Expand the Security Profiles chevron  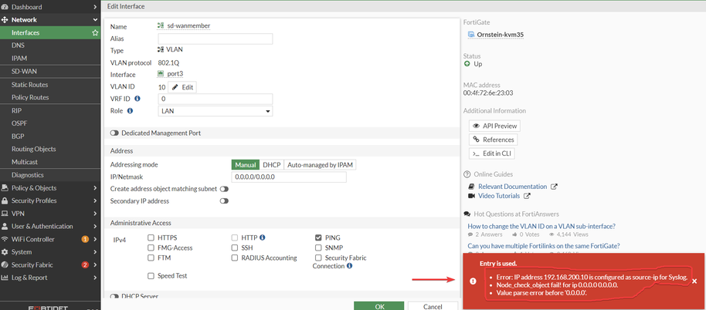(x=95, y=200)
